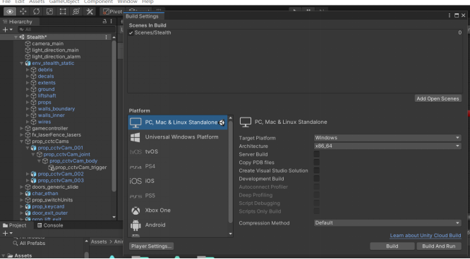Select the Rotate tool in toolbar
The height and width of the screenshot is (259, 470).
pyautogui.click(x=36, y=12)
